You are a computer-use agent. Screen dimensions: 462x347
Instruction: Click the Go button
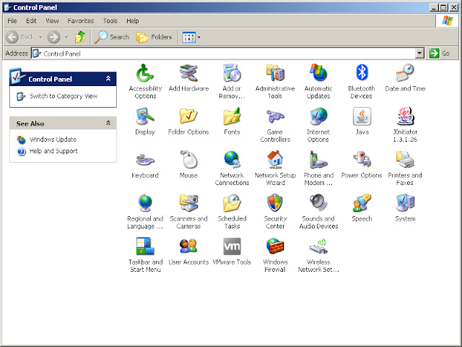[440, 53]
